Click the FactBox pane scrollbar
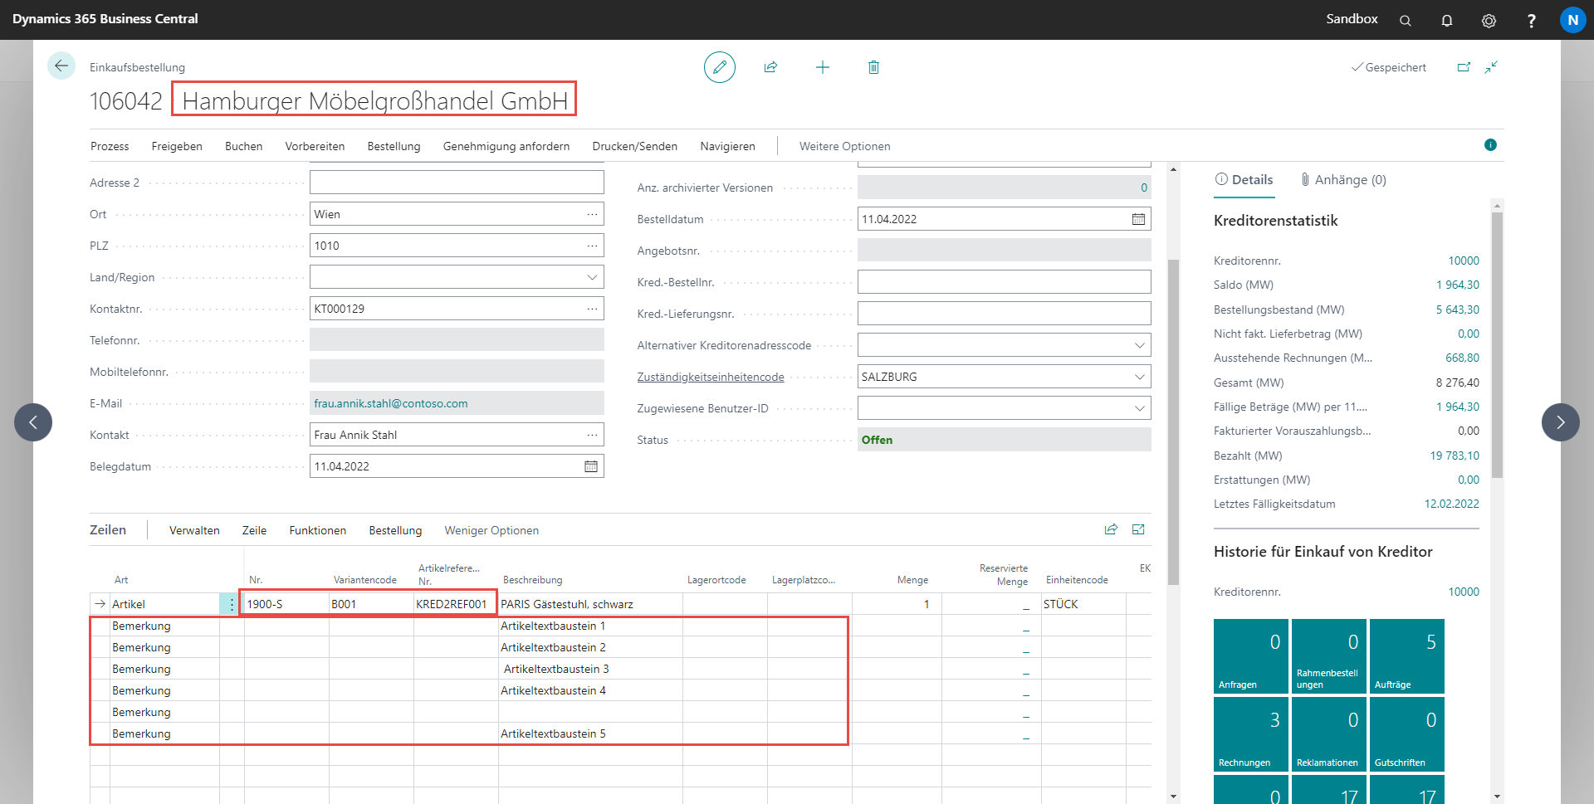The image size is (1594, 804). pyautogui.click(x=1497, y=345)
